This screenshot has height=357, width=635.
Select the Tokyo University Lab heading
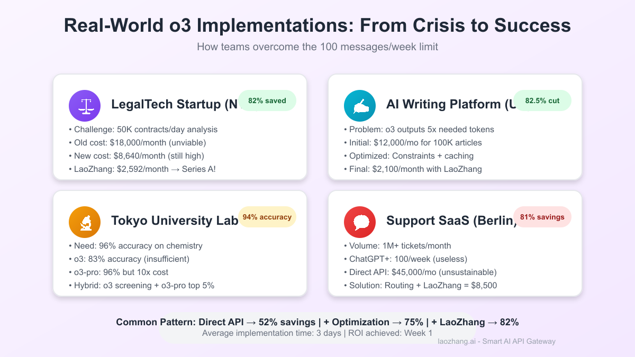click(x=175, y=221)
